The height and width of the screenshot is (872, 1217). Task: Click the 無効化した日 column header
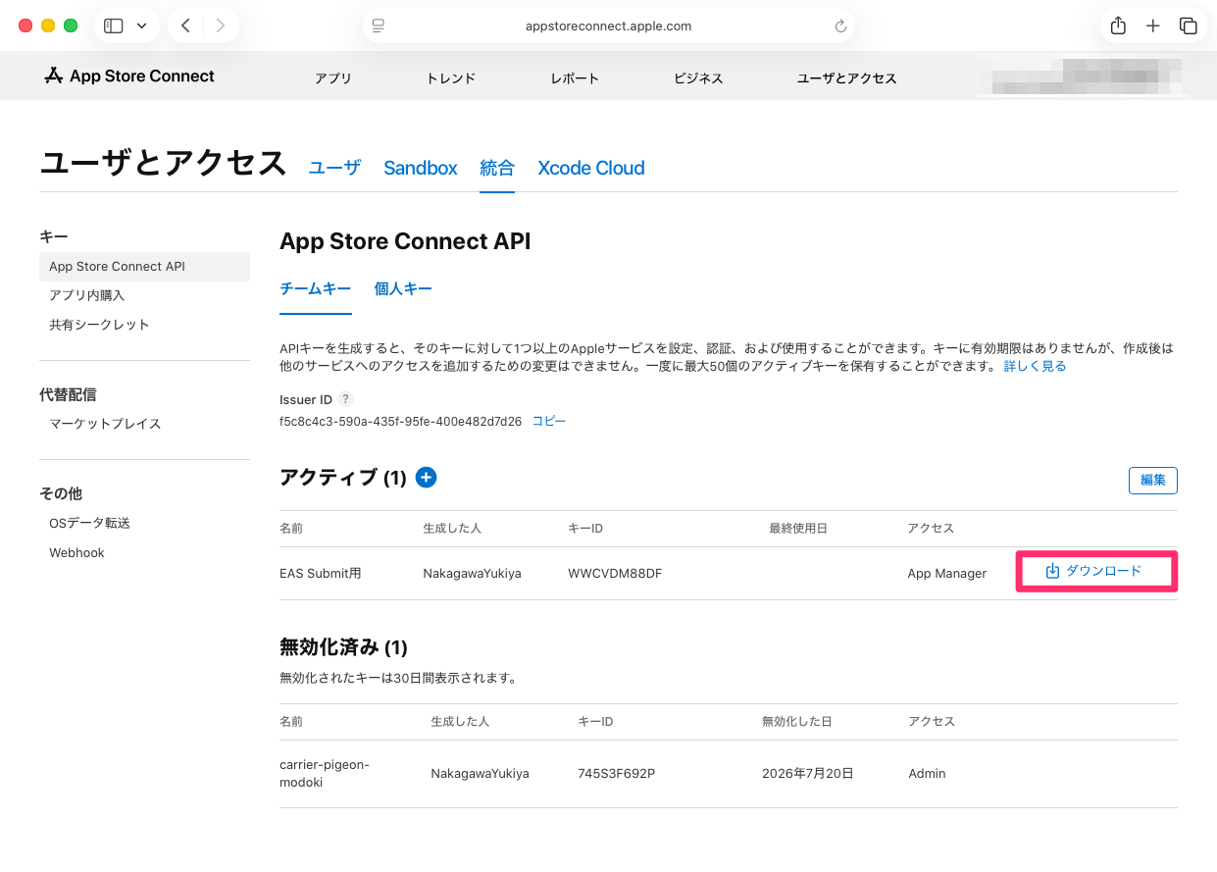pyautogui.click(x=797, y=721)
